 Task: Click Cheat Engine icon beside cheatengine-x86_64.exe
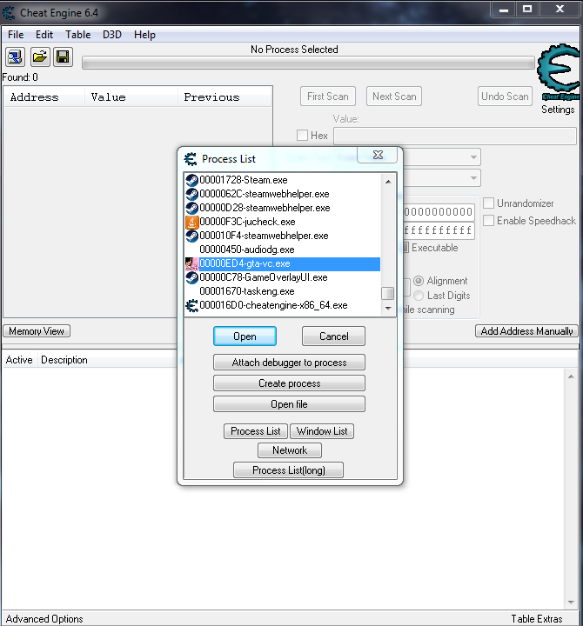coord(191,305)
